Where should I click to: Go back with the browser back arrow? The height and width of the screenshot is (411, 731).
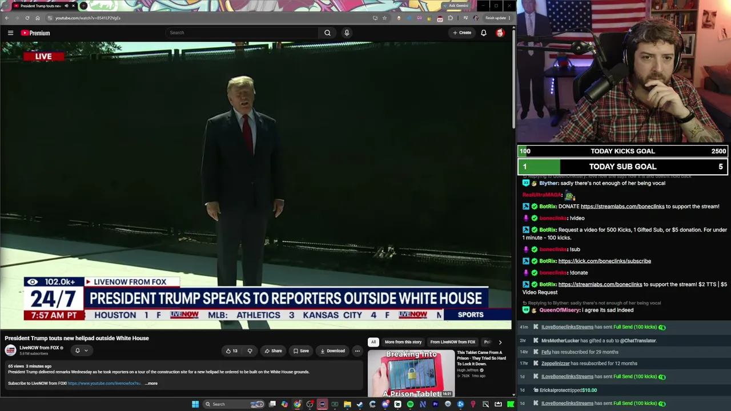pyautogui.click(x=7, y=18)
